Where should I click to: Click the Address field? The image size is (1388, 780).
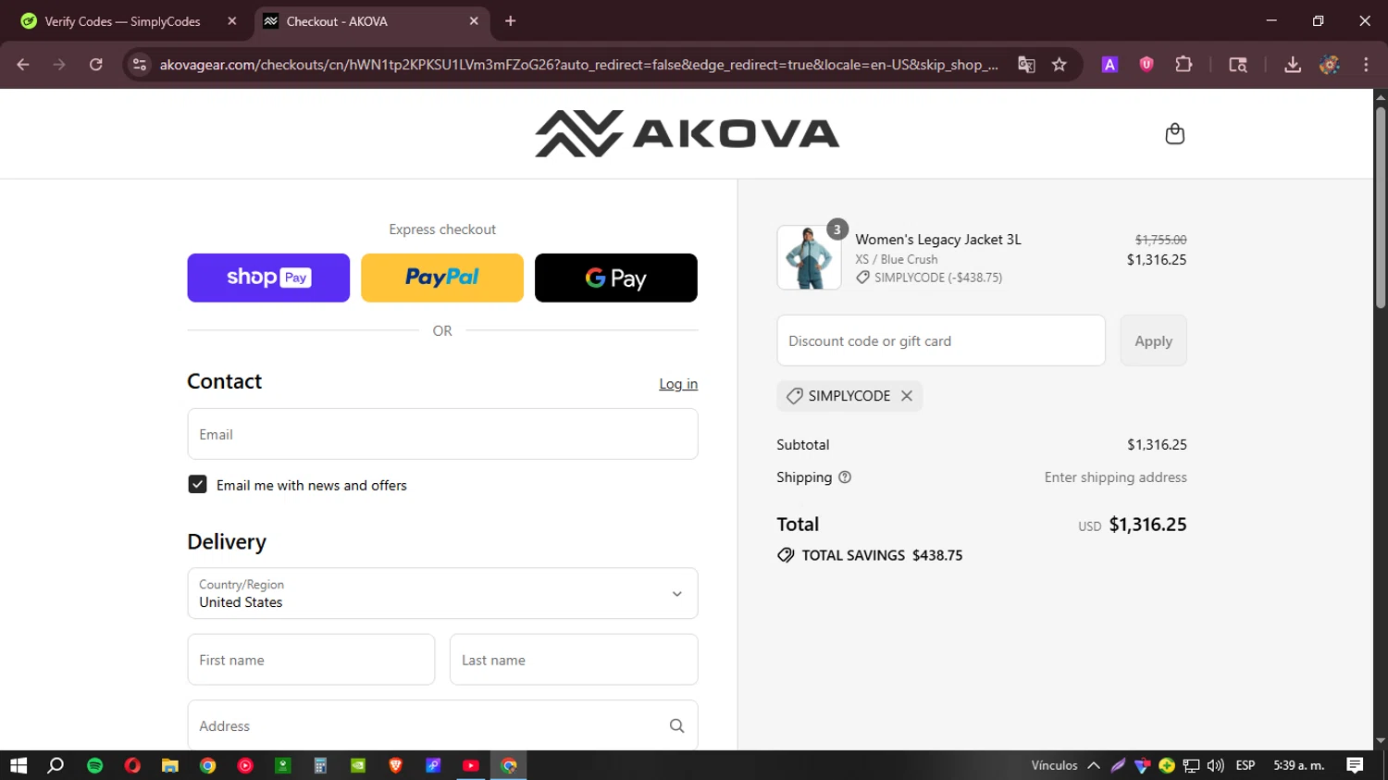[442, 725]
